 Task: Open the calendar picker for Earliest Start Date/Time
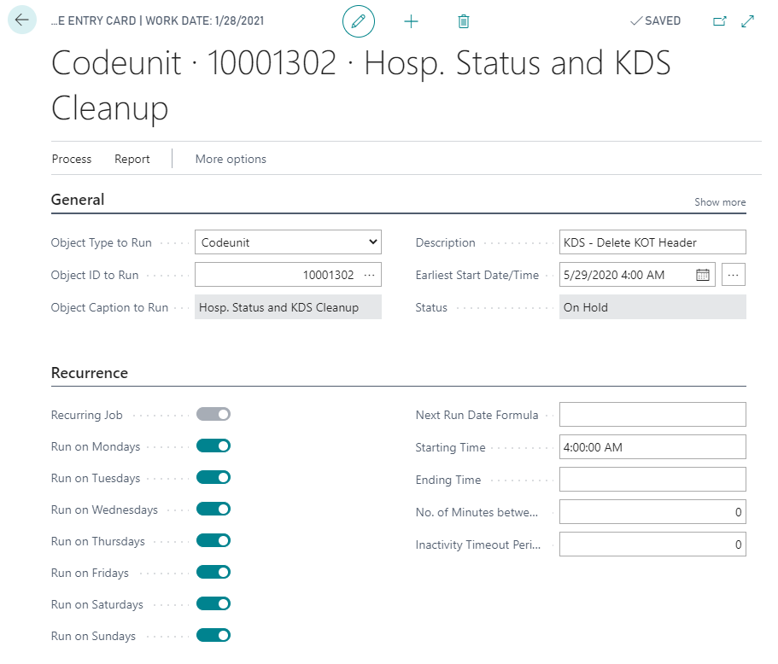click(703, 275)
